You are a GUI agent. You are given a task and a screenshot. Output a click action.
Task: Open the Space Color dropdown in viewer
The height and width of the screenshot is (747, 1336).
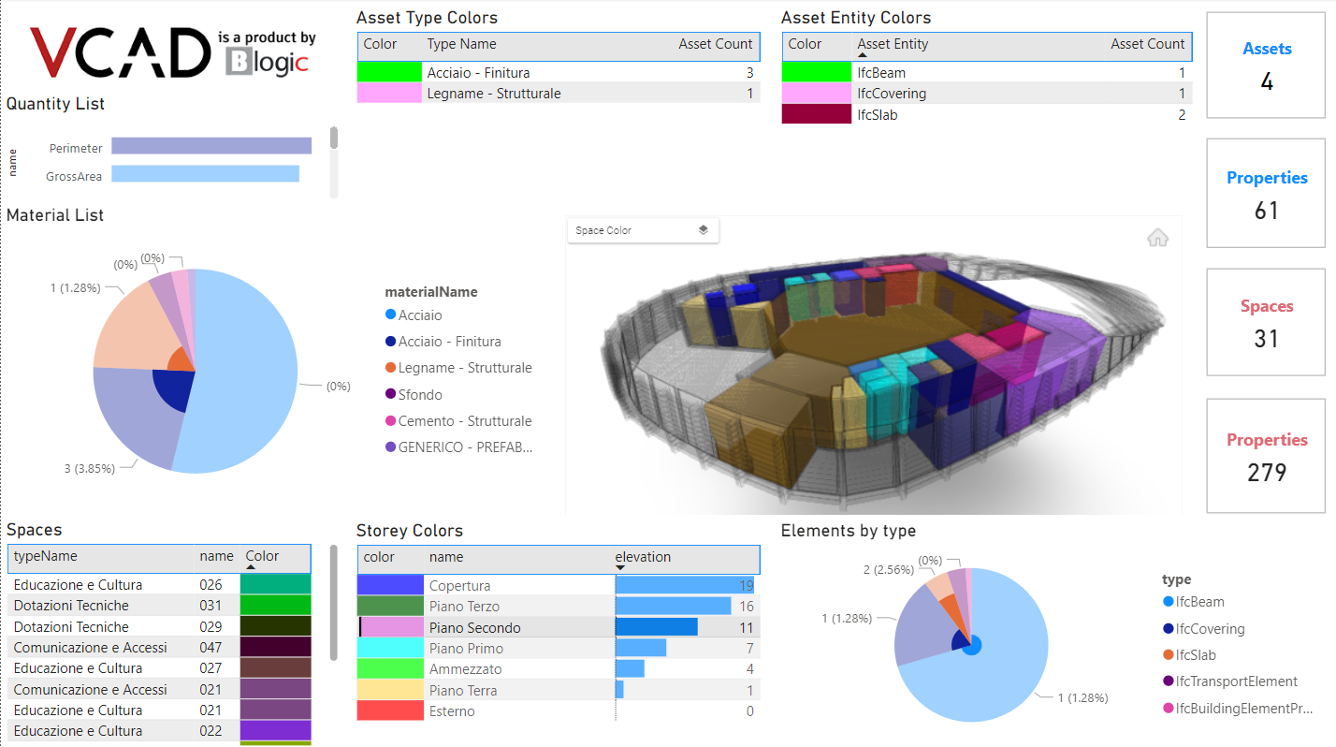[x=643, y=230]
